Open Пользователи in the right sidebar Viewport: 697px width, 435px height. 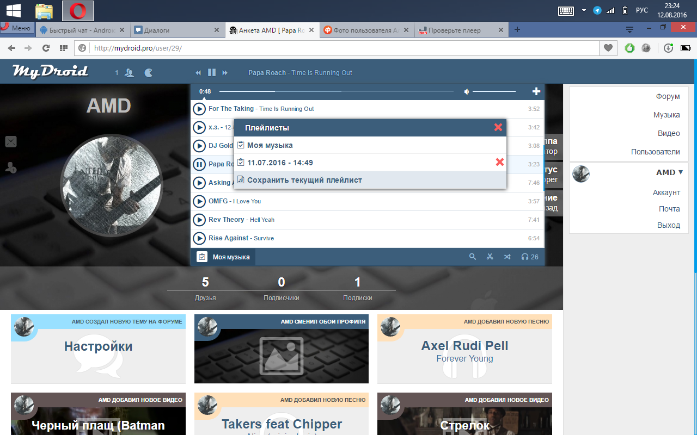(656, 152)
